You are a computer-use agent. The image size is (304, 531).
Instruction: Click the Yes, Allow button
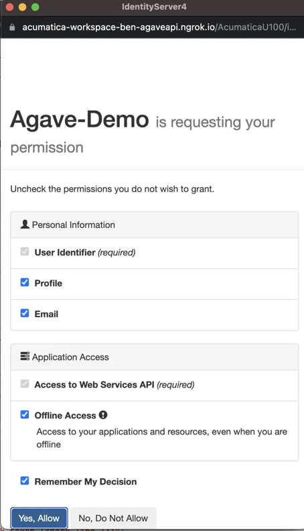[39, 518]
